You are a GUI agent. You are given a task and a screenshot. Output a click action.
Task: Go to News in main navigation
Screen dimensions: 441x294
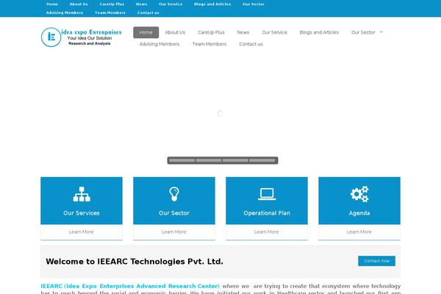(x=243, y=32)
